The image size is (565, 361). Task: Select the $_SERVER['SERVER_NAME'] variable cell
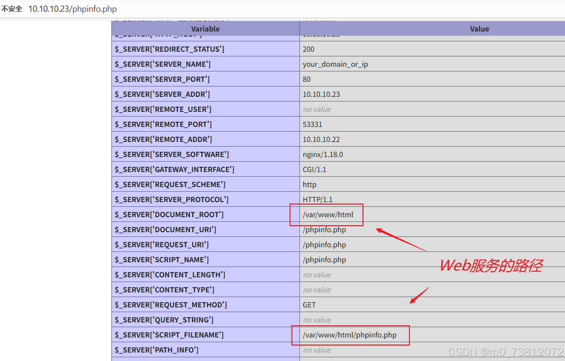point(205,64)
